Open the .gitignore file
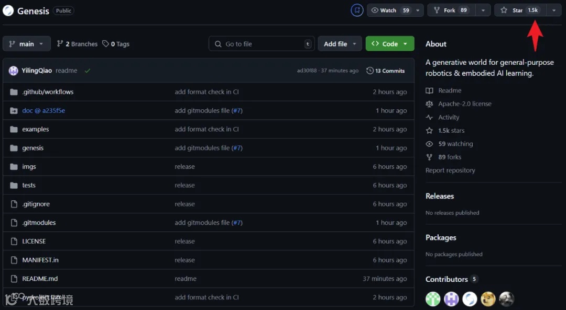 (x=36, y=204)
